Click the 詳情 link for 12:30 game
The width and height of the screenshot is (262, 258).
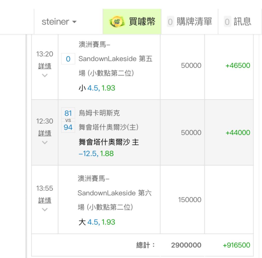coord(44,133)
